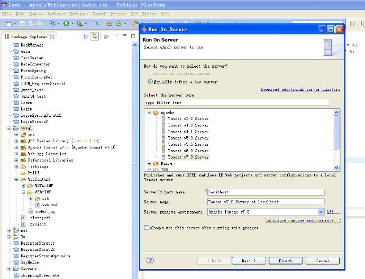
Task: Click Package Explorer scrollbar up arrow
Action: click(135, 45)
